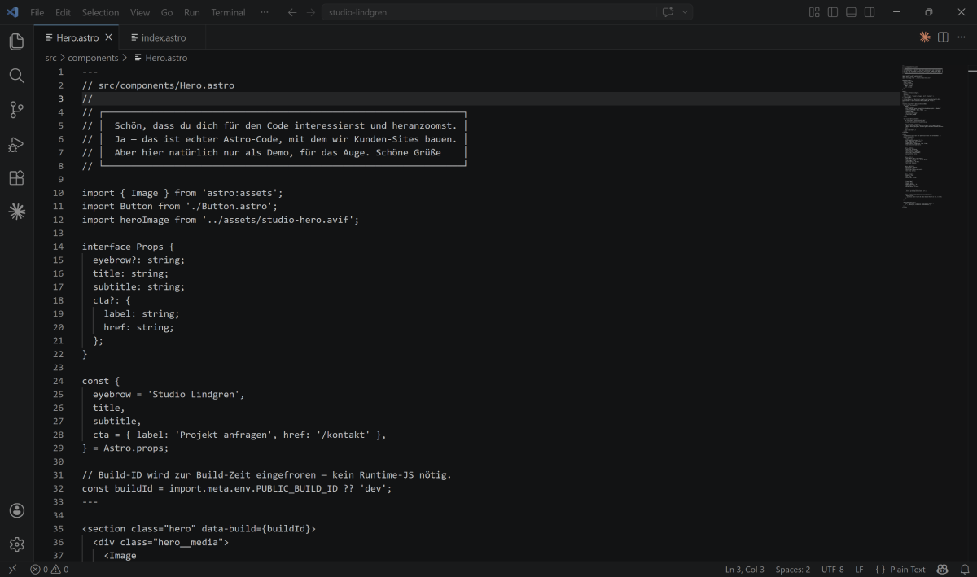Open the Edit menu
This screenshot has width=977, height=577.
(x=63, y=12)
